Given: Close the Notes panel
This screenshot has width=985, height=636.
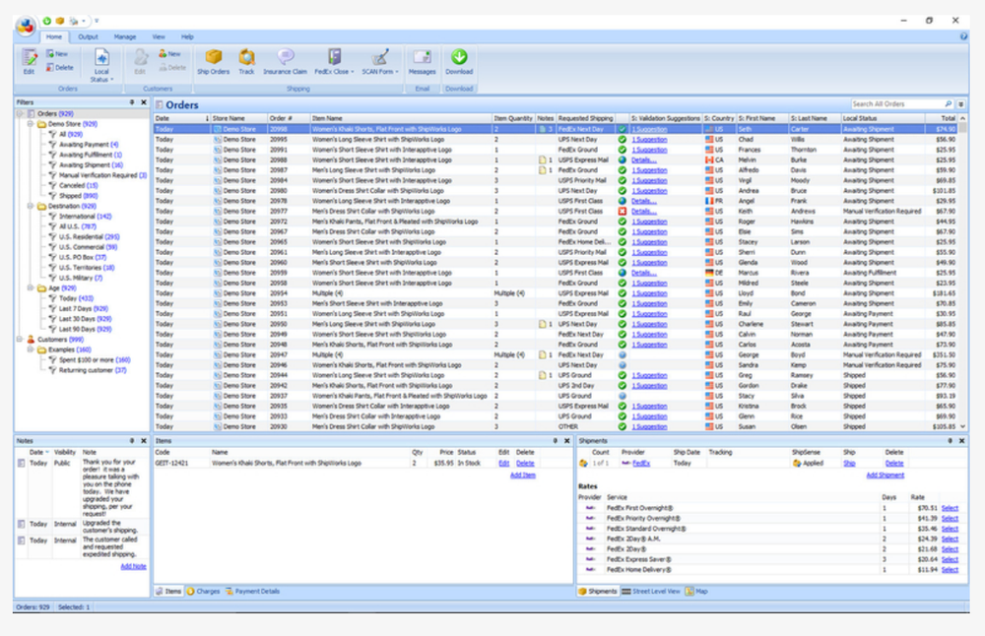Looking at the screenshot, I should coord(144,441).
